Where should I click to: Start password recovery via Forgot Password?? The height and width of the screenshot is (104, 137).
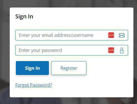34,85
